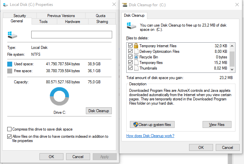This screenshot has width=244, height=164.
Task: Go to the Sharing tab
Action: pyautogui.click(x=102, y=22)
